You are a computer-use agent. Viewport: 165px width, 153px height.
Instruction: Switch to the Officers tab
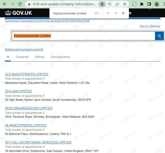click(x=40, y=57)
